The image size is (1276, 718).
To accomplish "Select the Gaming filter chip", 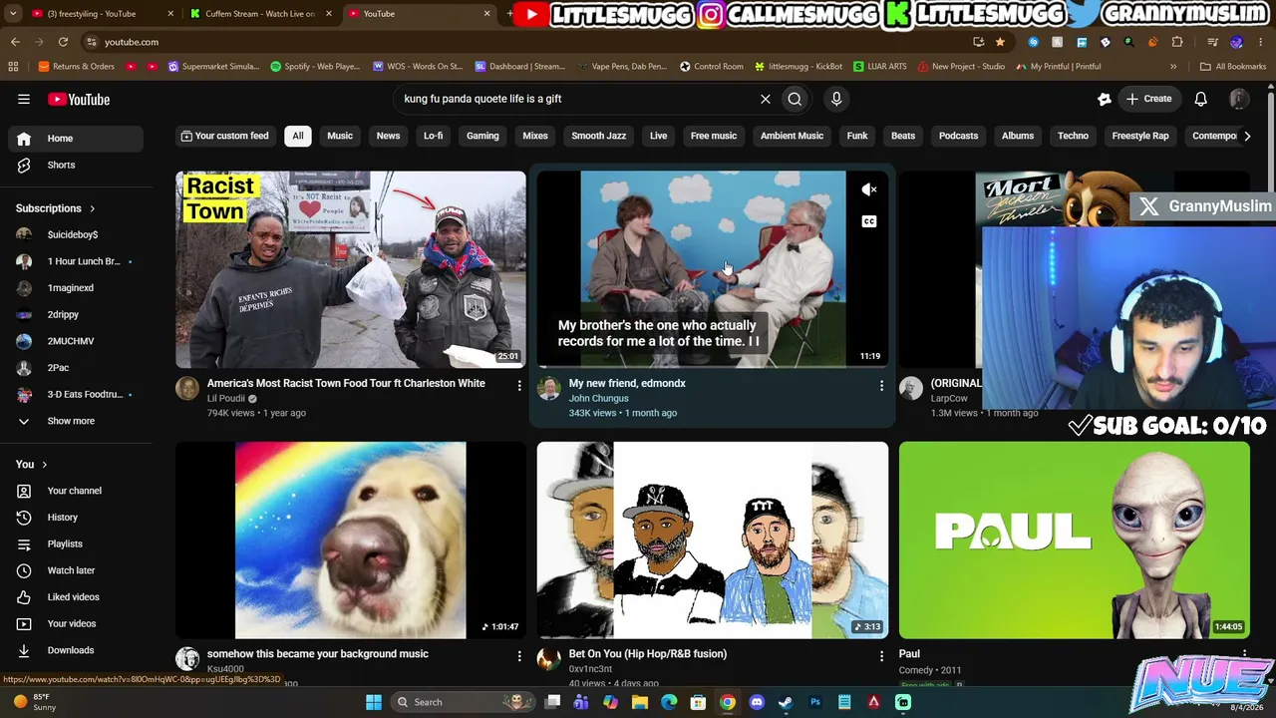I will point(482,136).
